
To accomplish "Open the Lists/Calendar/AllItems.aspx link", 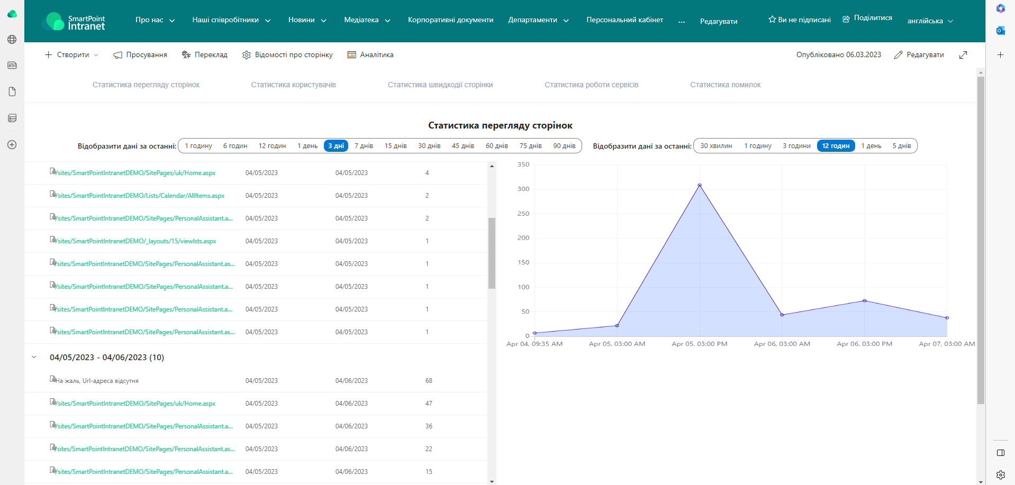I will (x=141, y=196).
